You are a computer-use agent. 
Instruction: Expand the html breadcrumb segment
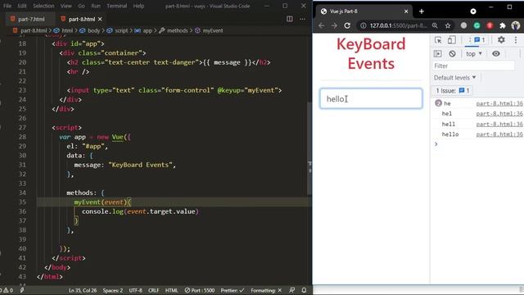click(x=67, y=30)
